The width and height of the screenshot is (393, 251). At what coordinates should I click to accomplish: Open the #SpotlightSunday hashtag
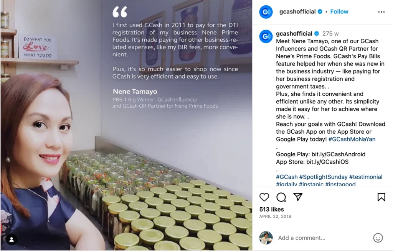click(x=323, y=177)
